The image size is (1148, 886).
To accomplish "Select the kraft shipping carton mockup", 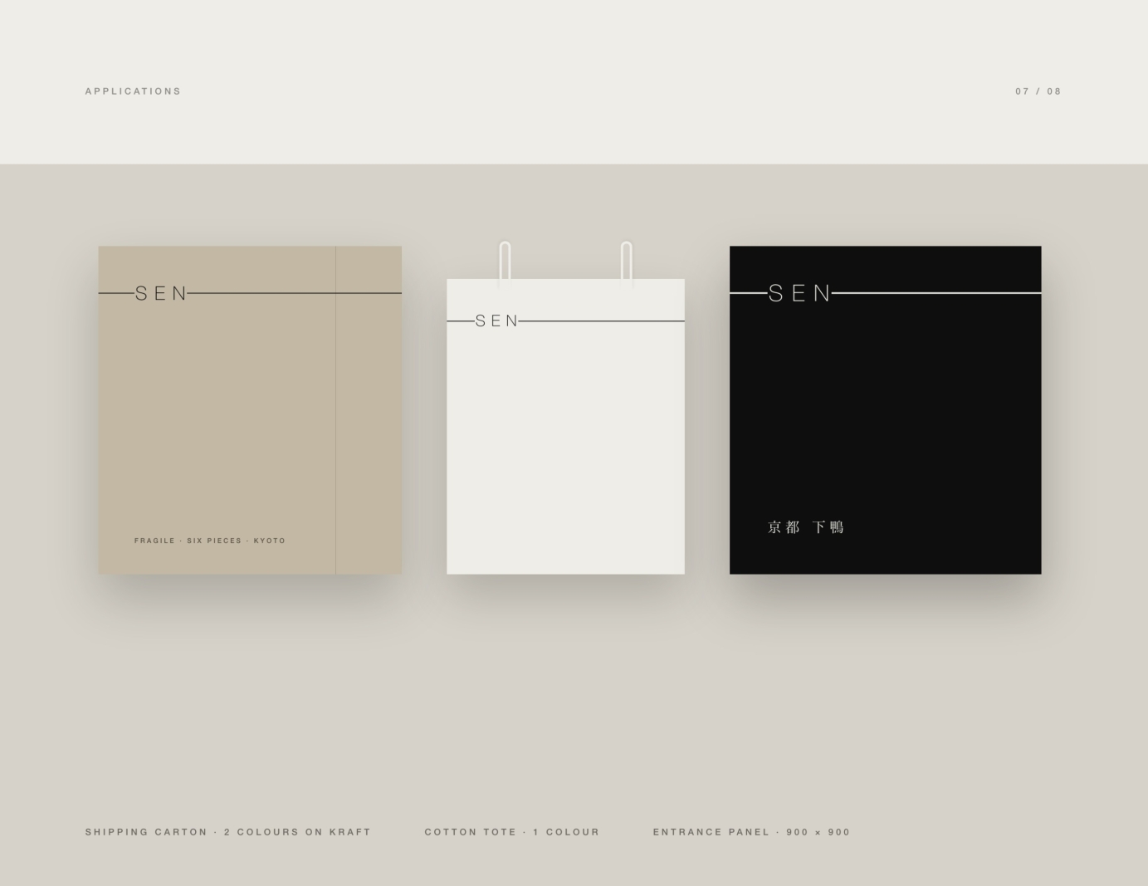I will coord(250,410).
